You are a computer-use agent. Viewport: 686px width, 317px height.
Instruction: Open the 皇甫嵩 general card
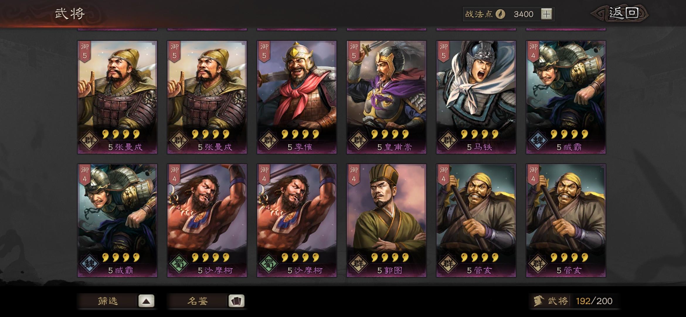[386, 97]
